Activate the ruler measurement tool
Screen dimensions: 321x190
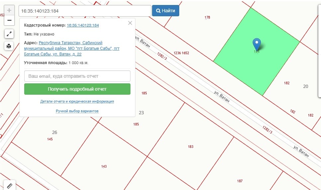pos(9,185)
